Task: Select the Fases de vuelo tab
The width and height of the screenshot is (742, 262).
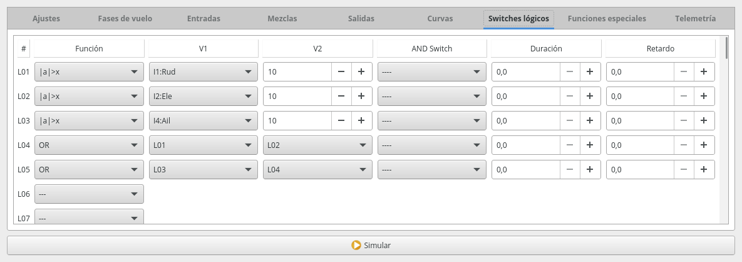Action: [125, 19]
